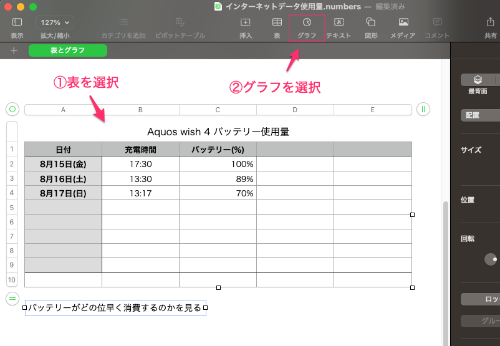Click the カテゴリを追加 toolbar icon
The height and width of the screenshot is (346, 500).
(123, 22)
